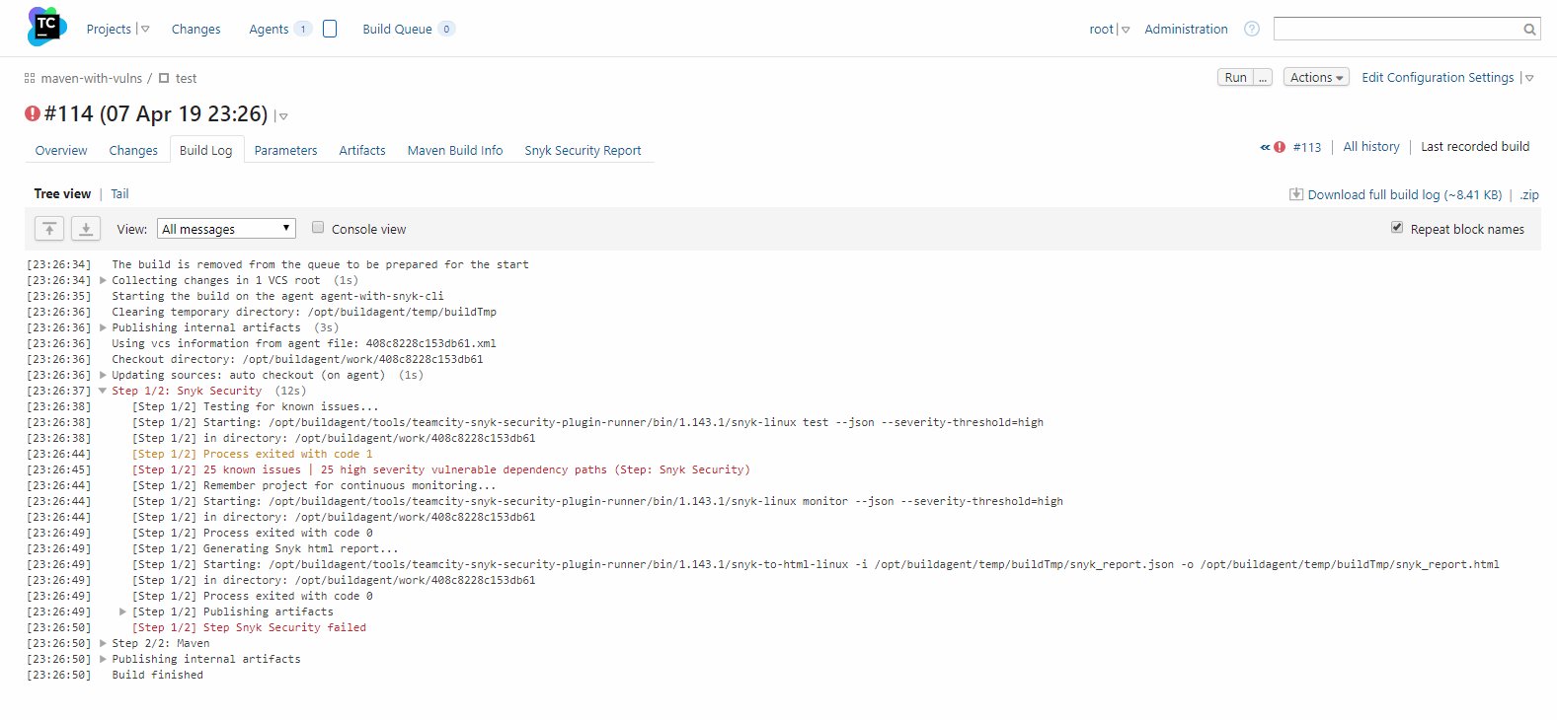This screenshot has height=720, width=1557.
Task: Download the build log as .zip
Action: click(x=1529, y=194)
